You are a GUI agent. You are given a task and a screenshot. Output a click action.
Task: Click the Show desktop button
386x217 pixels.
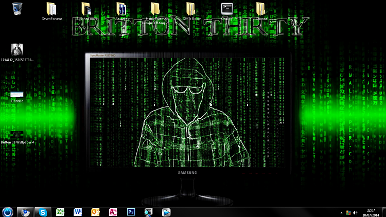pos(384,212)
